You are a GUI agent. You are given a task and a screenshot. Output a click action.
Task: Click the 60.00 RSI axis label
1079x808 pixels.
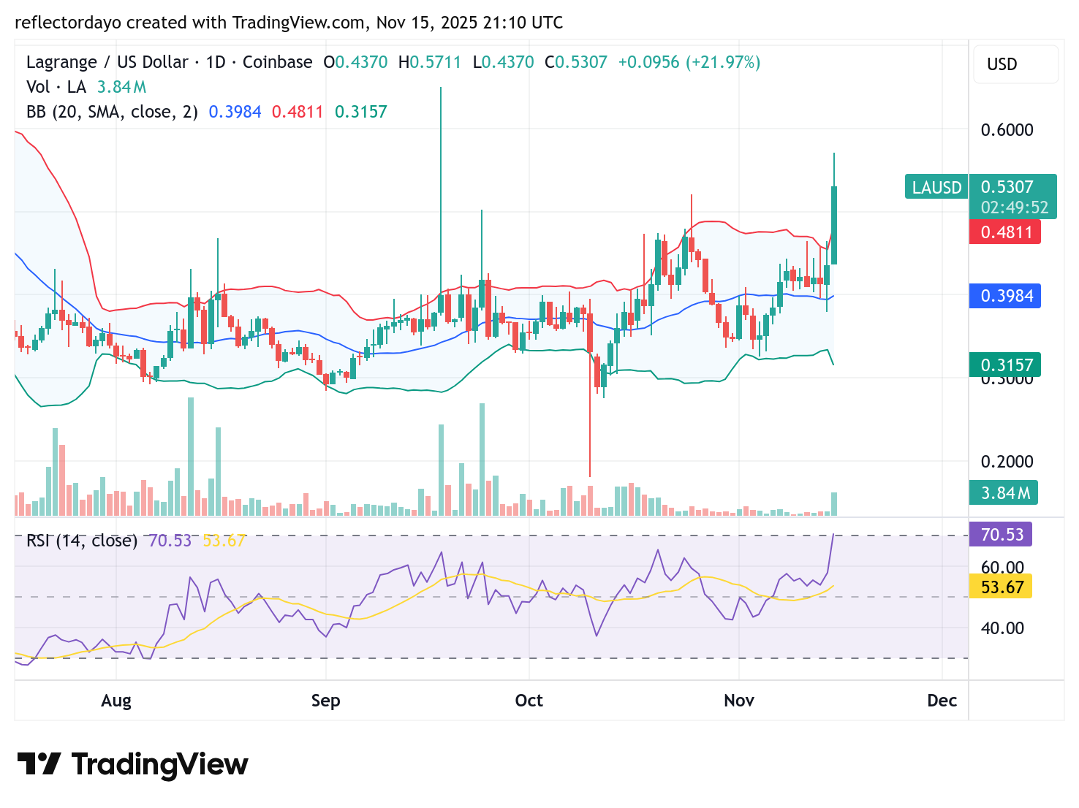tap(1002, 568)
